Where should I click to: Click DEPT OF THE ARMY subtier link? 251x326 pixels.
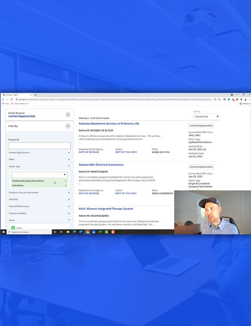click(x=126, y=152)
